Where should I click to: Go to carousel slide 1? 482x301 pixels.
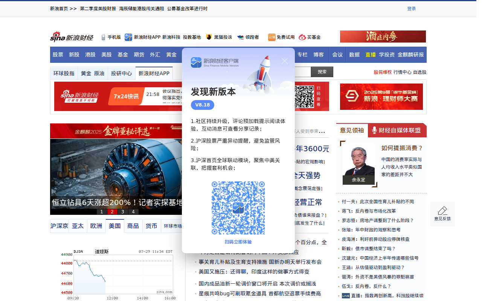coord(102,212)
